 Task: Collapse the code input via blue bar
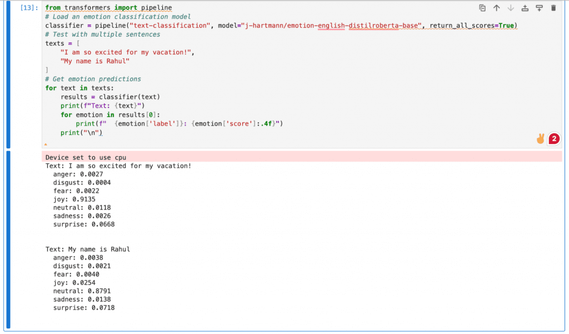pos(8,74)
